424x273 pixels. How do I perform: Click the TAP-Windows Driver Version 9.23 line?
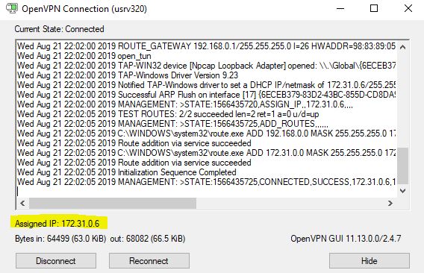tap(128, 75)
